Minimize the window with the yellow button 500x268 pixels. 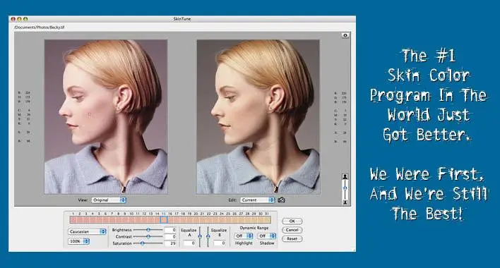[x=19, y=19]
